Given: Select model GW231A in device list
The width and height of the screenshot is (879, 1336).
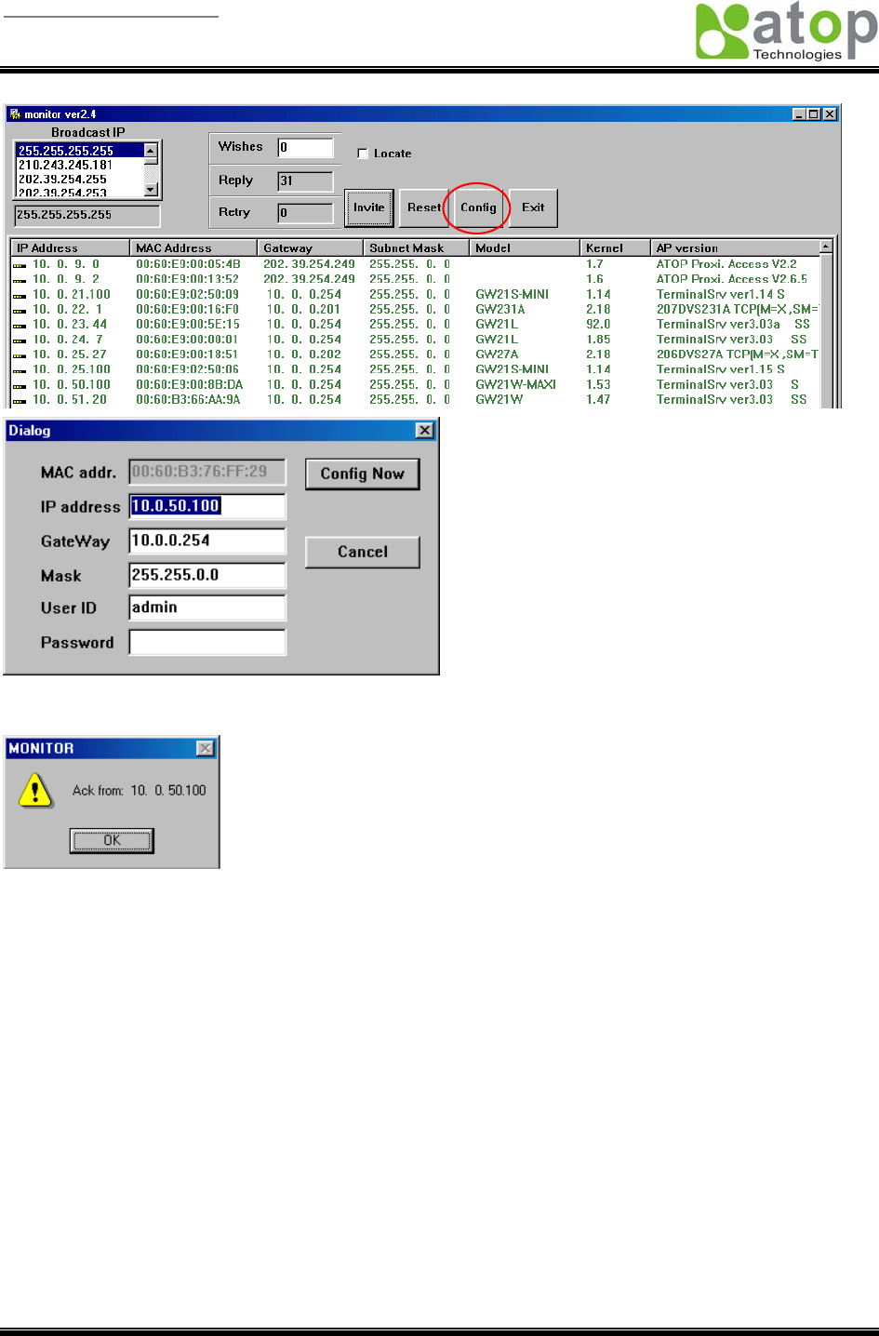Looking at the screenshot, I should click(x=499, y=309).
